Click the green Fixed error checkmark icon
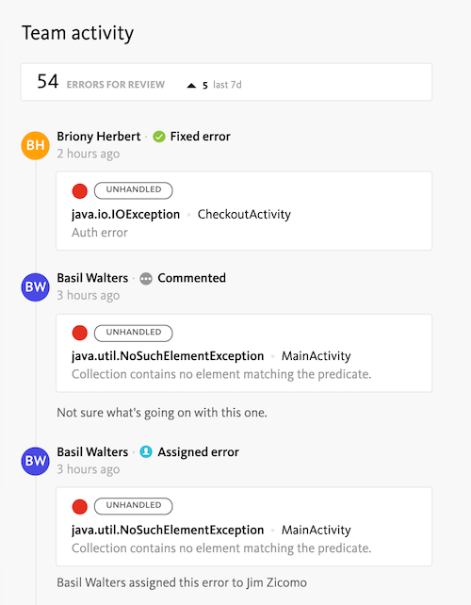The width and height of the screenshot is (471, 605). point(159,137)
